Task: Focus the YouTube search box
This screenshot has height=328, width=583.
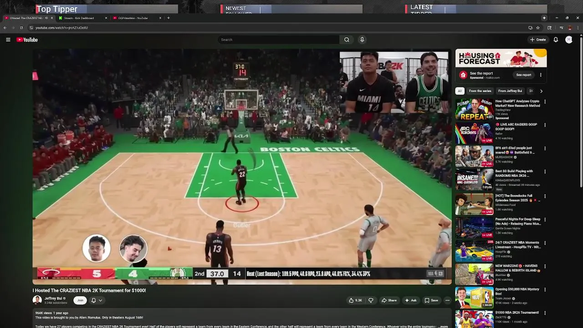Action: point(279,40)
